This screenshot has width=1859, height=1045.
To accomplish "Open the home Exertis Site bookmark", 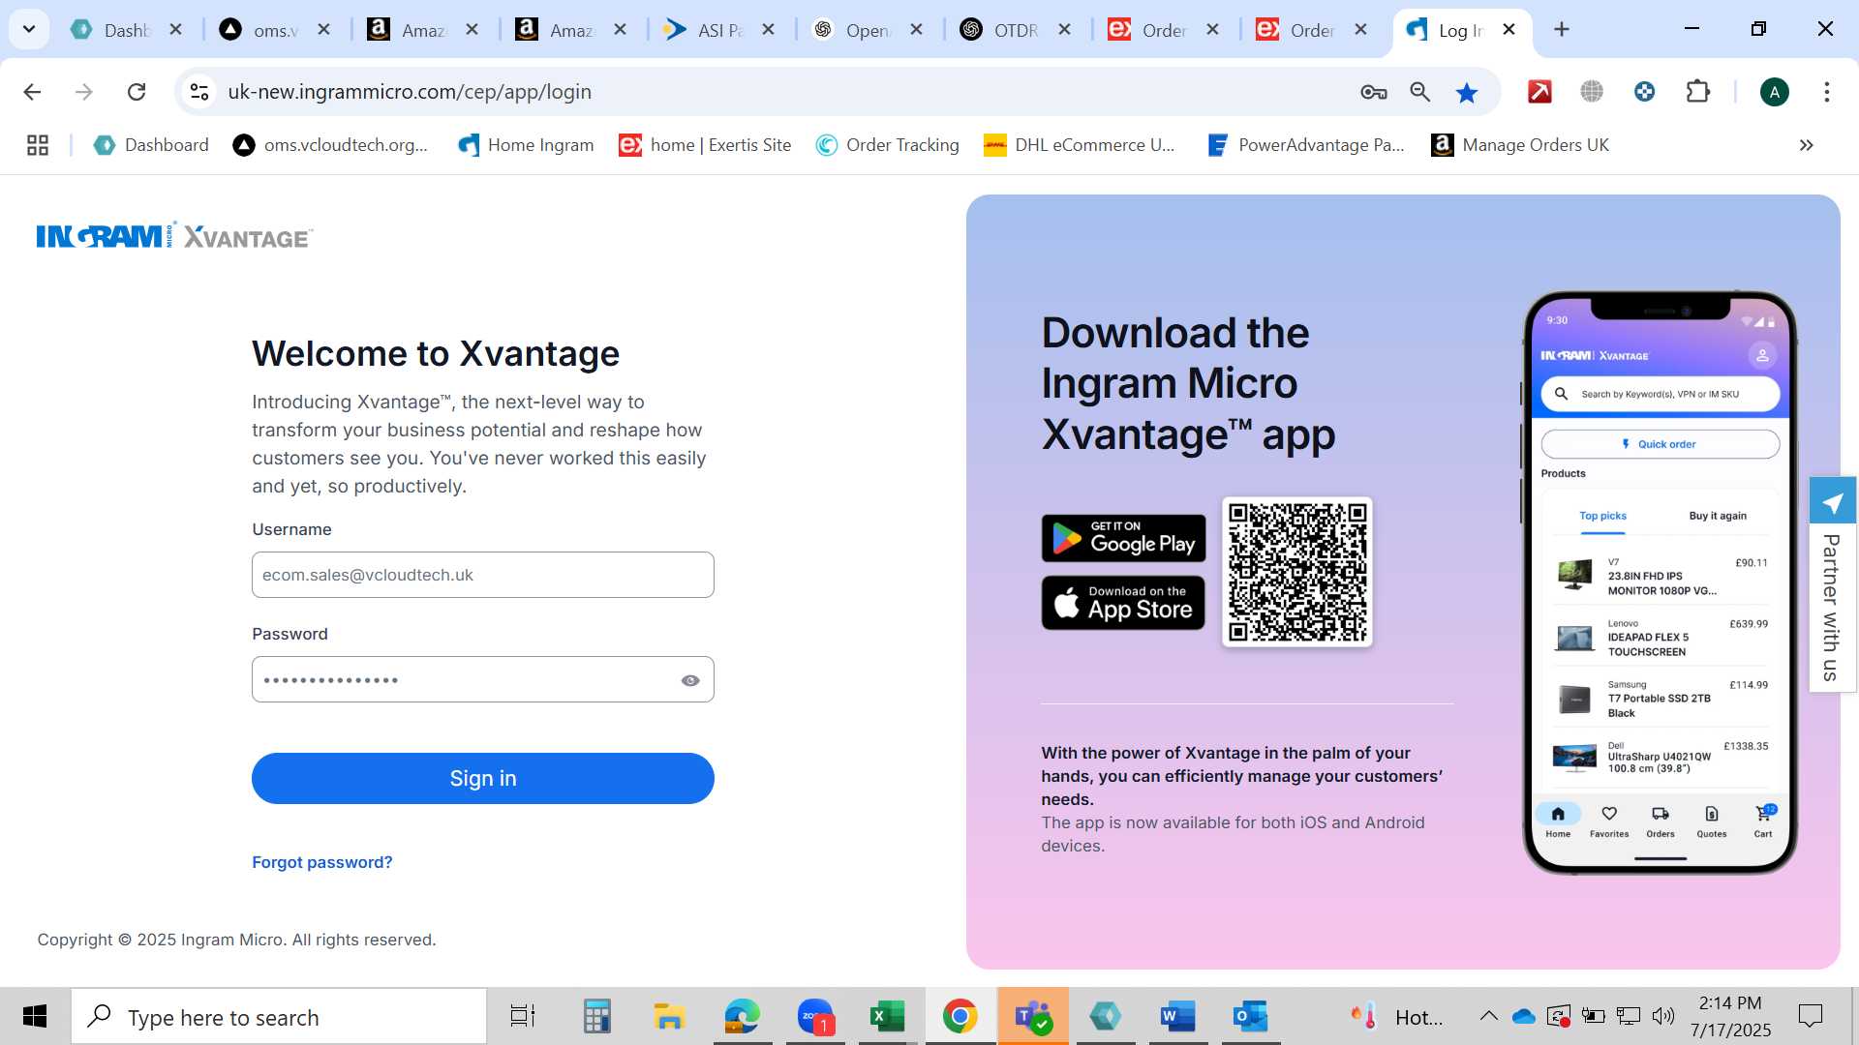I will [705, 145].
